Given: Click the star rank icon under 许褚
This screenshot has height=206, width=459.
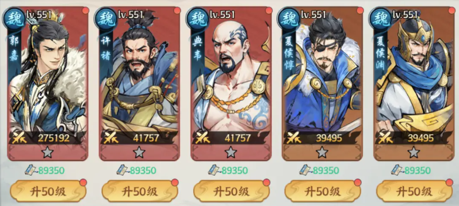Looking at the screenshot, I should pos(139,152).
